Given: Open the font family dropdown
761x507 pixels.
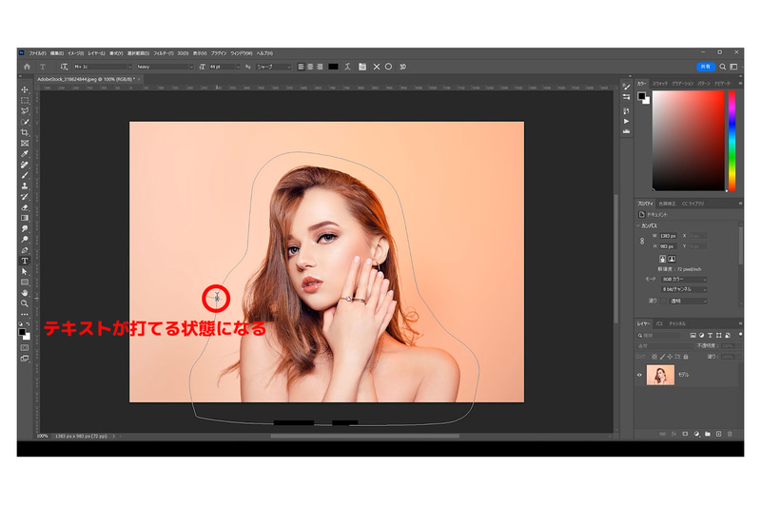Looking at the screenshot, I should pos(103,67).
